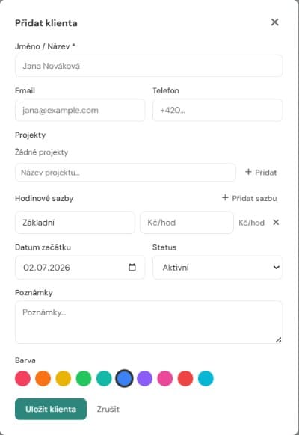Cancel with the Zrušit link
The image size is (299, 435).
pyautogui.click(x=108, y=409)
